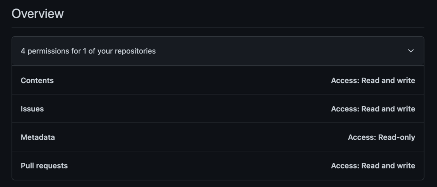Click the Contents permission name
This screenshot has width=437, height=187.
coord(37,80)
